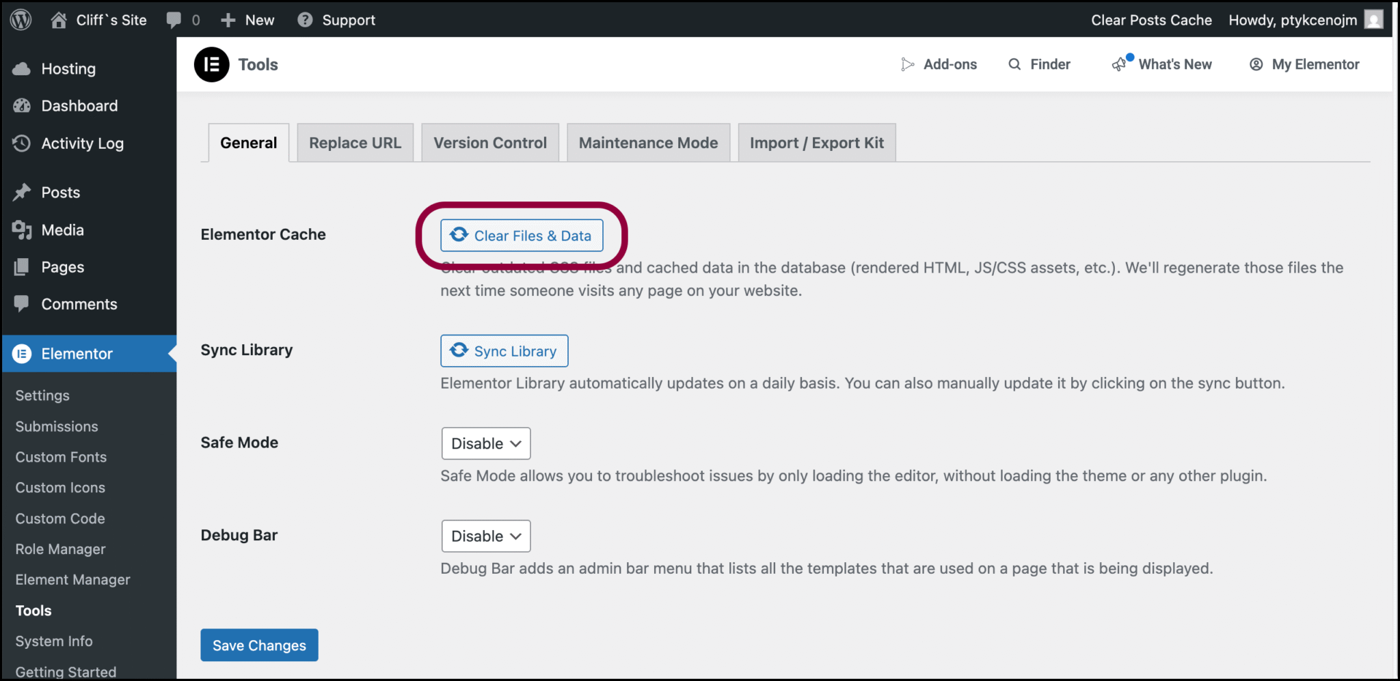1400x681 pixels.
Task: Click the Hosting icon in the sidebar
Action: (x=23, y=68)
